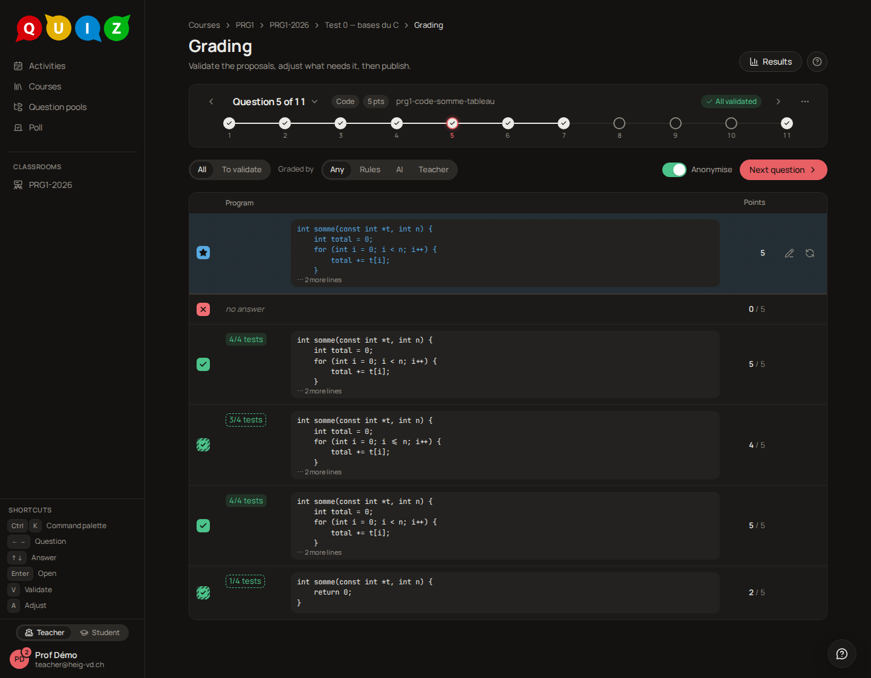Click the blue star reference solution icon
The width and height of the screenshot is (871, 678).
tap(203, 253)
